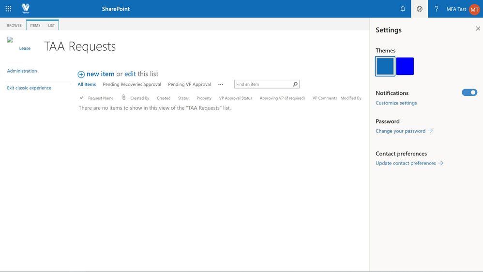Sort by VP Approval Status column
This screenshot has height=272, width=483.
tap(235, 98)
